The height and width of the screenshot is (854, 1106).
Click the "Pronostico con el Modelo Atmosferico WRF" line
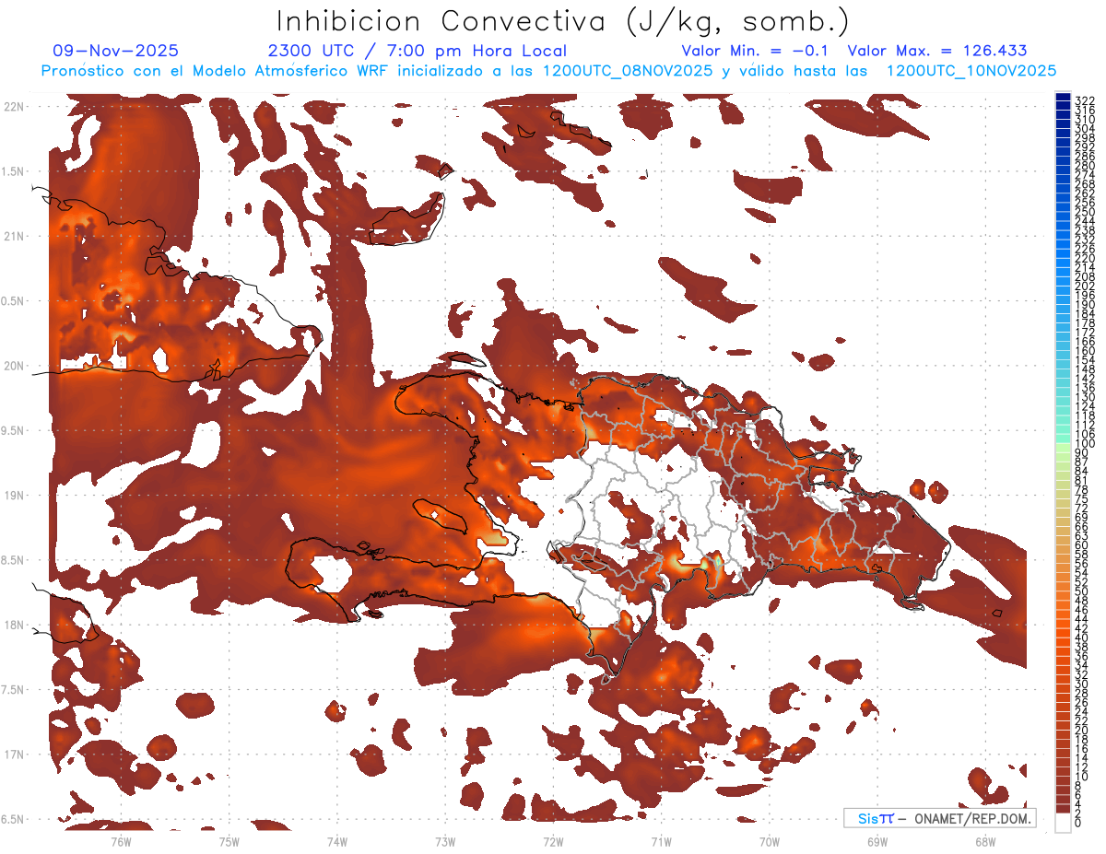548,71
